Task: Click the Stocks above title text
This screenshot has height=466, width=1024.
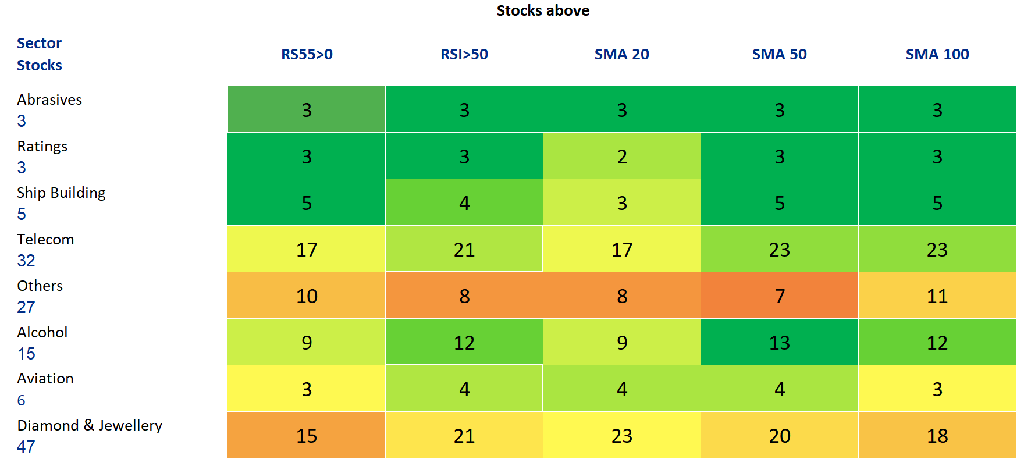Action: click(x=543, y=10)
